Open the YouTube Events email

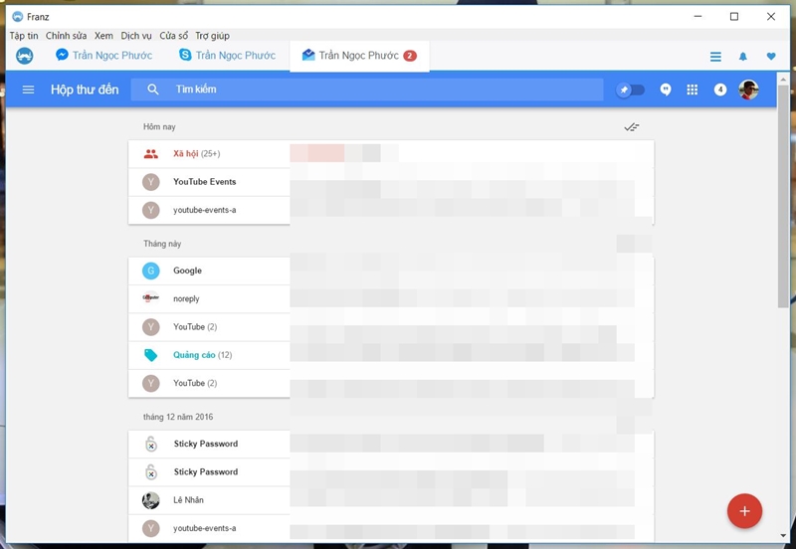(391, 182)
